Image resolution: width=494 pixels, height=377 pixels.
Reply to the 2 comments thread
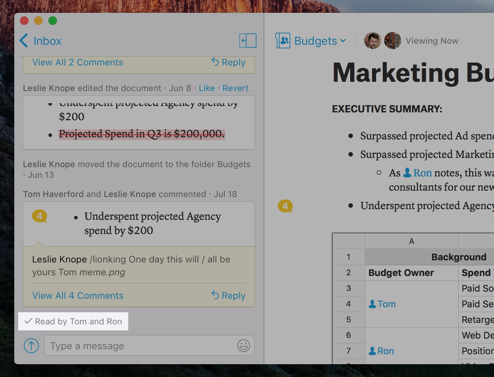(229, 62)
